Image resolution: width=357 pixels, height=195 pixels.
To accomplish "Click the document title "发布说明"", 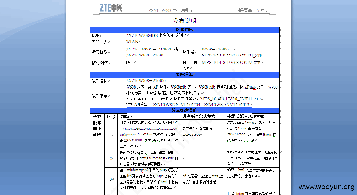I will point(185,21).
